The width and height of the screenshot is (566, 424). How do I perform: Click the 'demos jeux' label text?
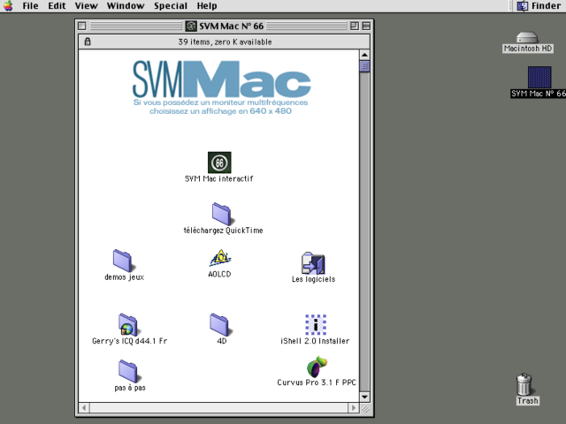point(124,276)
